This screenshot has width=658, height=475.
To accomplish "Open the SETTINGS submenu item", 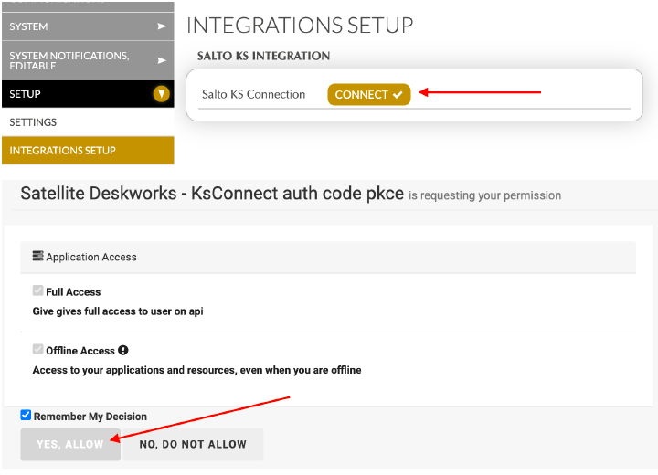I will click(x=88, y=122).
